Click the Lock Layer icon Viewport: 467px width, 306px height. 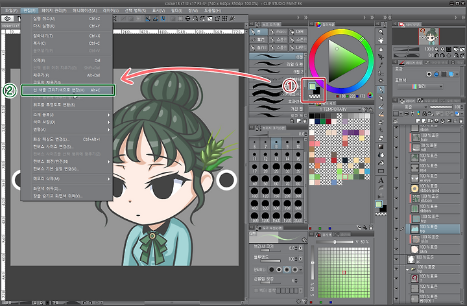(x=424, y=113)
